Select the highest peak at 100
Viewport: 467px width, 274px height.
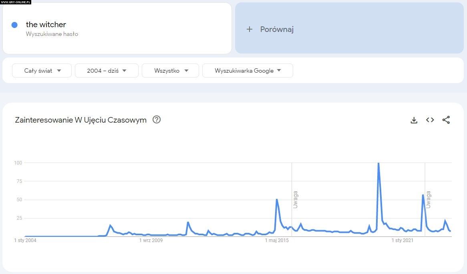tap(378, 163)
